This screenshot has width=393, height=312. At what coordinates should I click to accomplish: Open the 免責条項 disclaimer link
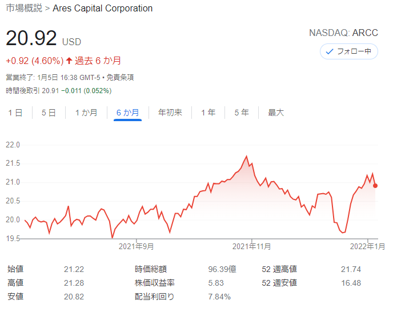(x=120, y=77)
